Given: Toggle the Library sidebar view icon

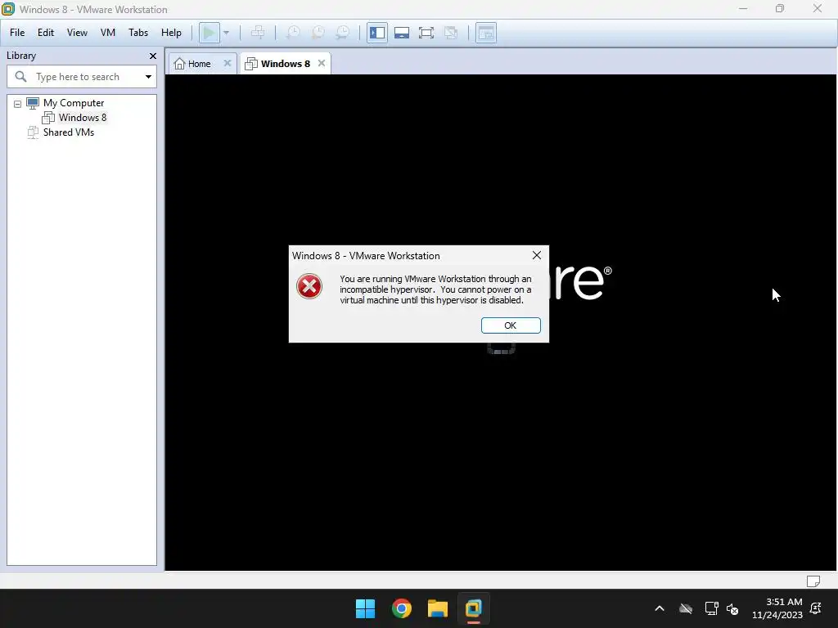Looking at the screenshot, I should point(377,33).
